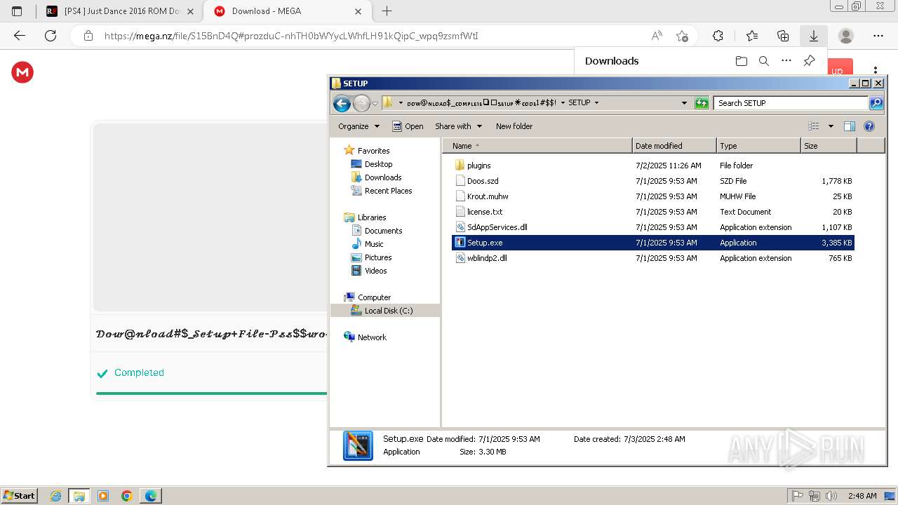Viewport: 898px width, 505px height.
Task: Select Network in navigation pane
Action: click(x=365, y=337)
